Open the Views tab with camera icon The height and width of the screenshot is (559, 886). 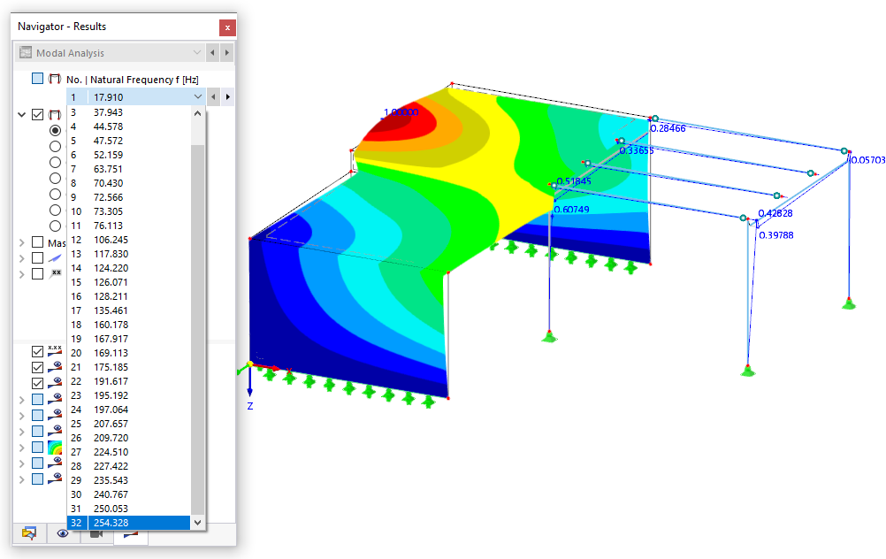click(96, 533)
